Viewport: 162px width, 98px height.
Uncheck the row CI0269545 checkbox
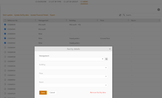(5, 29)
